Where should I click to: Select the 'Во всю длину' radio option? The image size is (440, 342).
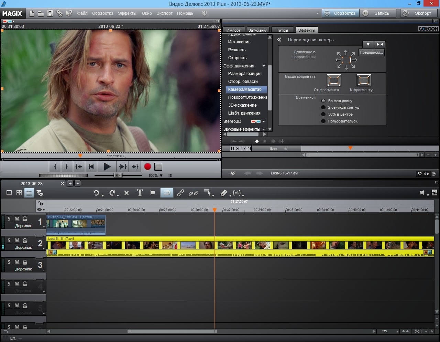click(323, 101)
